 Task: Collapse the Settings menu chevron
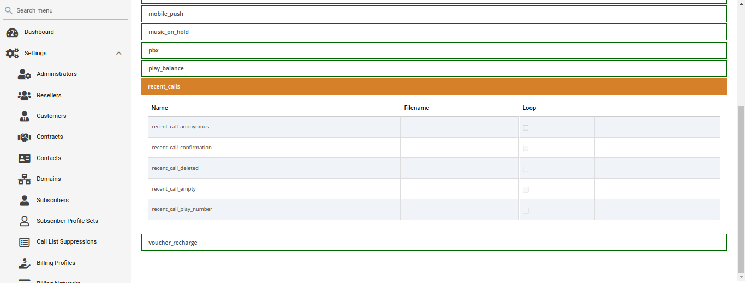[x=119, y=54]
